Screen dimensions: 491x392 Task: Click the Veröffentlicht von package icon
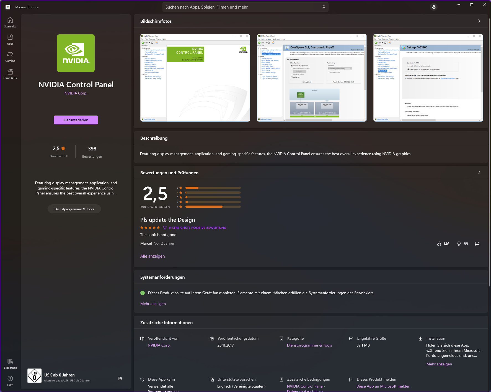(x=142, y=339)
